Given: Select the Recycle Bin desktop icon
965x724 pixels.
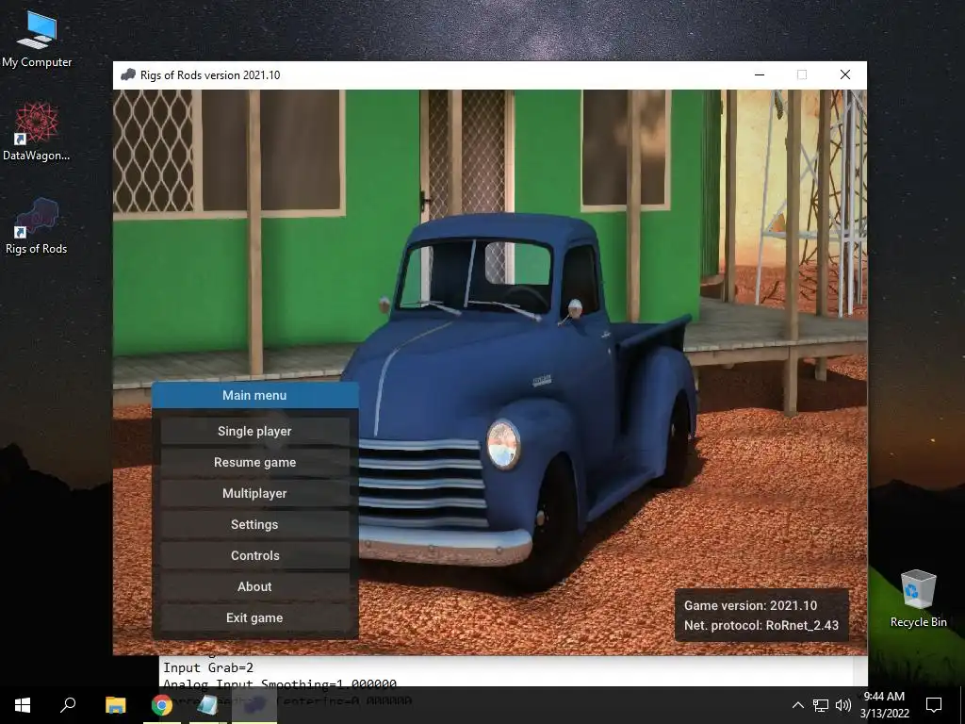Looking at the screenshot, I should [918, 599].
